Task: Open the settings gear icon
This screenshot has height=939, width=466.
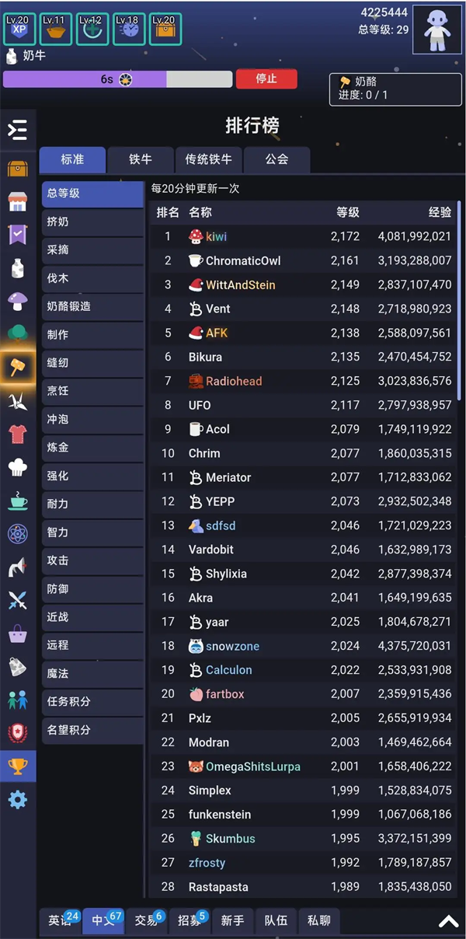Action: coord(17,799)
